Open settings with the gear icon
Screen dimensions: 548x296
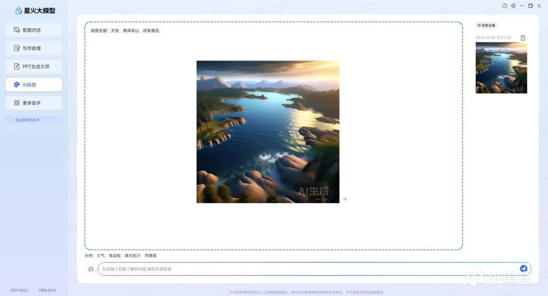513,6
